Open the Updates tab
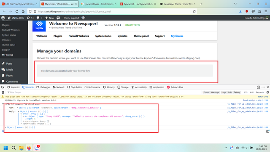 pyautogui.click(x=122, y=36)
